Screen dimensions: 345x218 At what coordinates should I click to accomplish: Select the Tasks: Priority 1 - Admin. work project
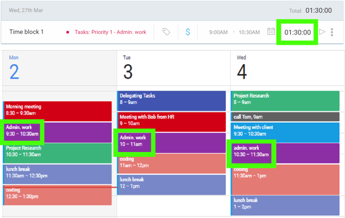[x=110, y=32]
